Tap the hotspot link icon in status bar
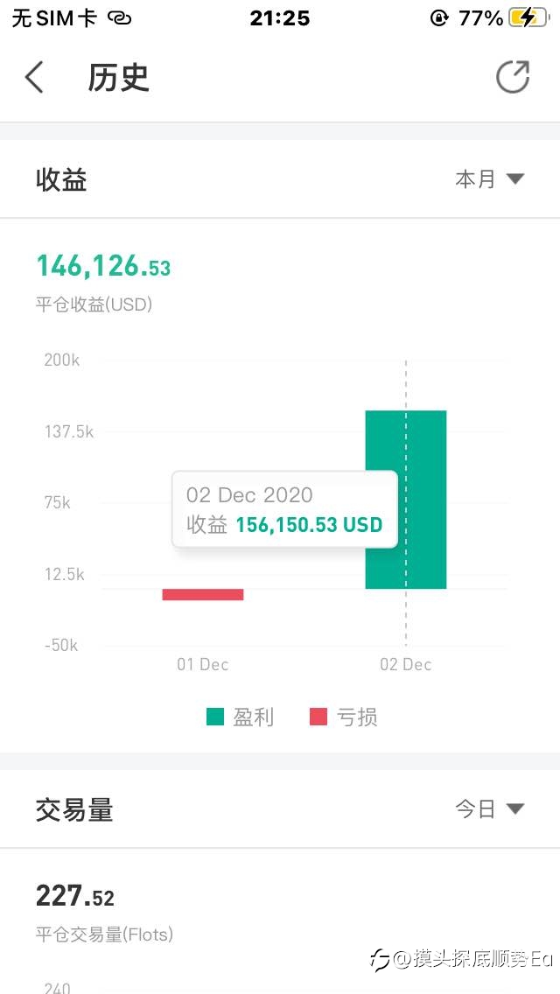 click(120, 18)
